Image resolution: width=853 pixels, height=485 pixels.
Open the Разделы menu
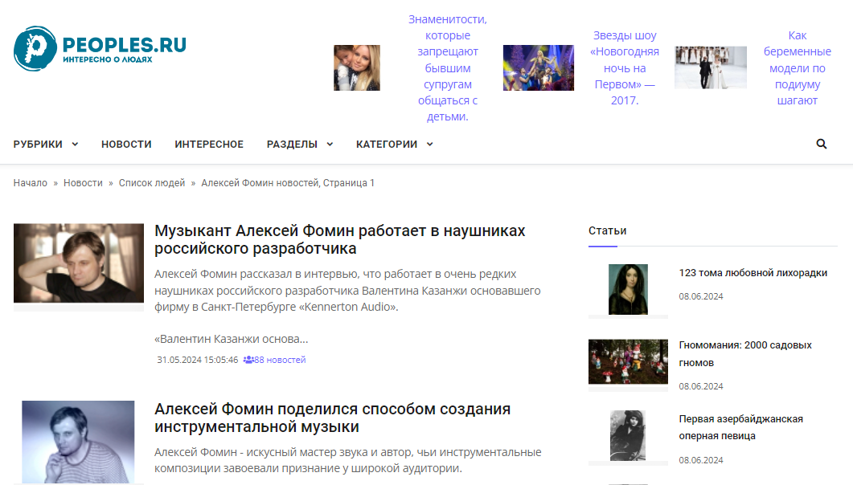tap(292, 145)
